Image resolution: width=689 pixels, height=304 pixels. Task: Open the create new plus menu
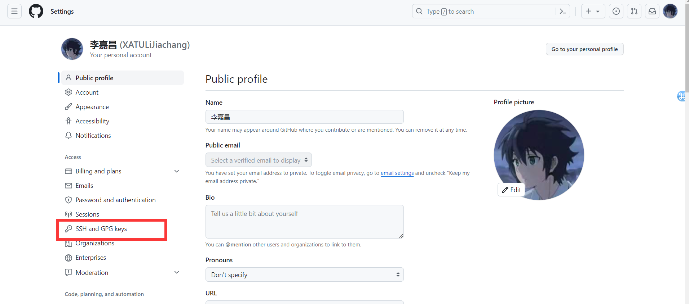(593, 11)
